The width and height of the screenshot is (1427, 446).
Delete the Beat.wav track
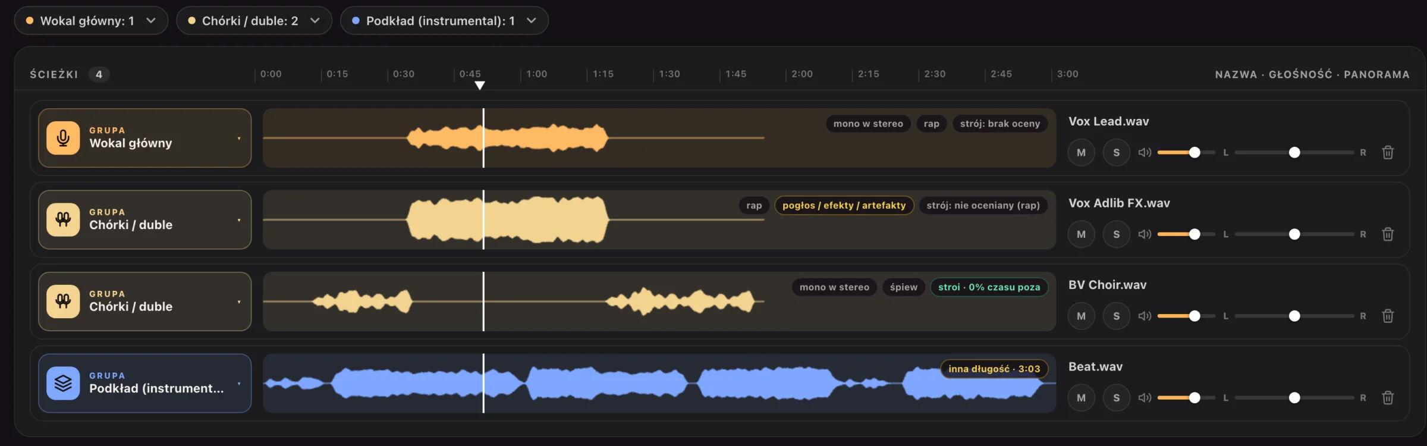pos(1388,398)
